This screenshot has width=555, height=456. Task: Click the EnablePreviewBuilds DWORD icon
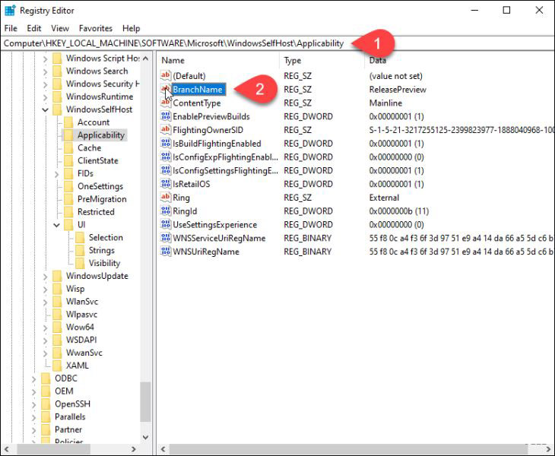pos(166,116)
